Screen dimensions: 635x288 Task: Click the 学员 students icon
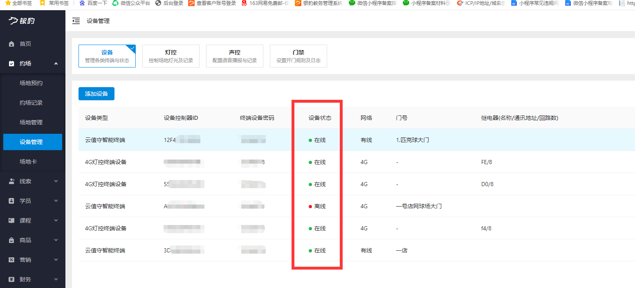tap(10, 200)
